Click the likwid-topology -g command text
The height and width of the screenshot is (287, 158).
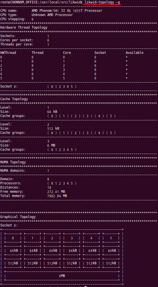[x=103, y=2]
